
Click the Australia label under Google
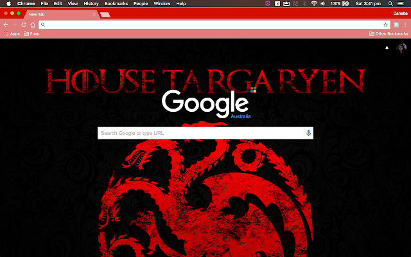[241, 116]
